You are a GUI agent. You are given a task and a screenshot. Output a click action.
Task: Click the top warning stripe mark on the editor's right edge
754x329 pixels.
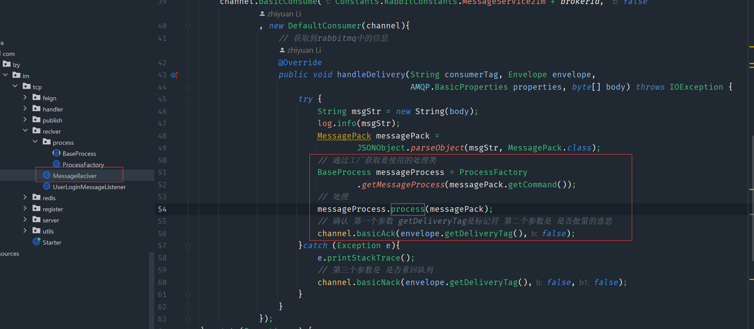tap(751, 46)
